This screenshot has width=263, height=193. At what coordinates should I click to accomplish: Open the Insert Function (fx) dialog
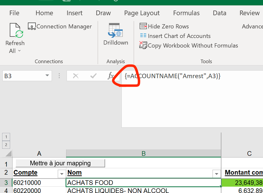point(111,76)
